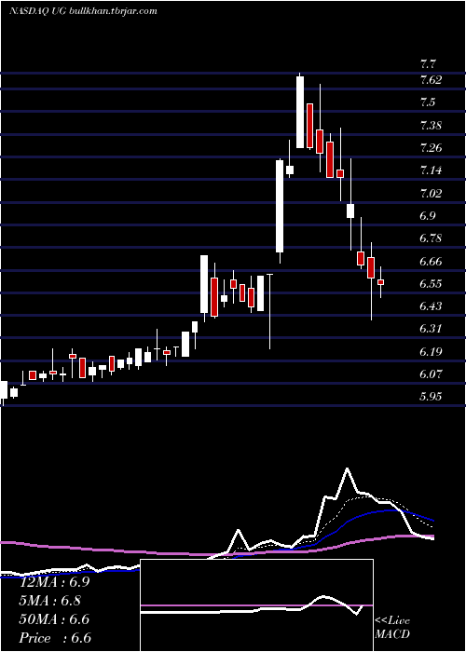Screen dimensions: 466x652
Task: Click the 6.55 price axis label
Action: click(431, 284)
